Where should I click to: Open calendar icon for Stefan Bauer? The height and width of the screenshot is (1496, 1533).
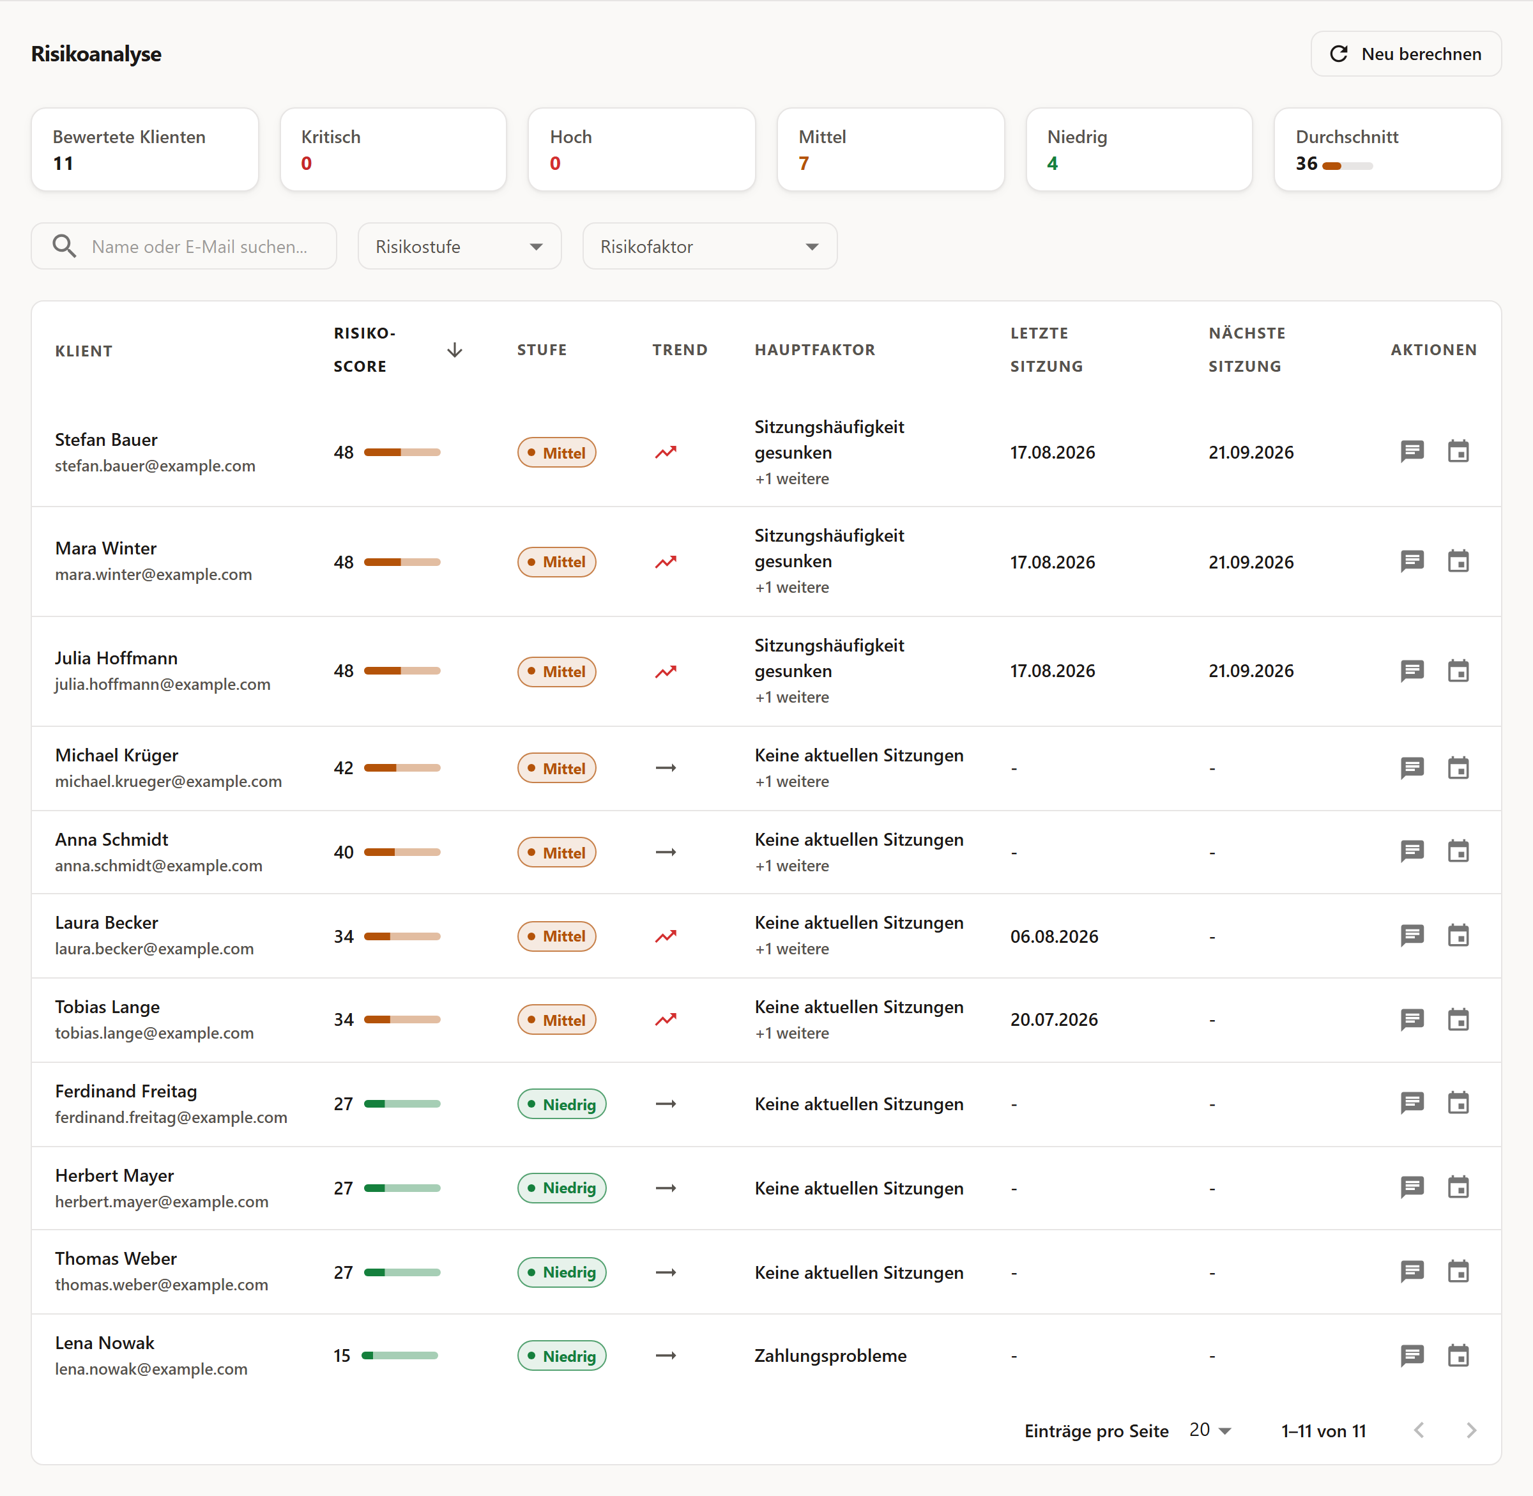(x=1458, y=452)
